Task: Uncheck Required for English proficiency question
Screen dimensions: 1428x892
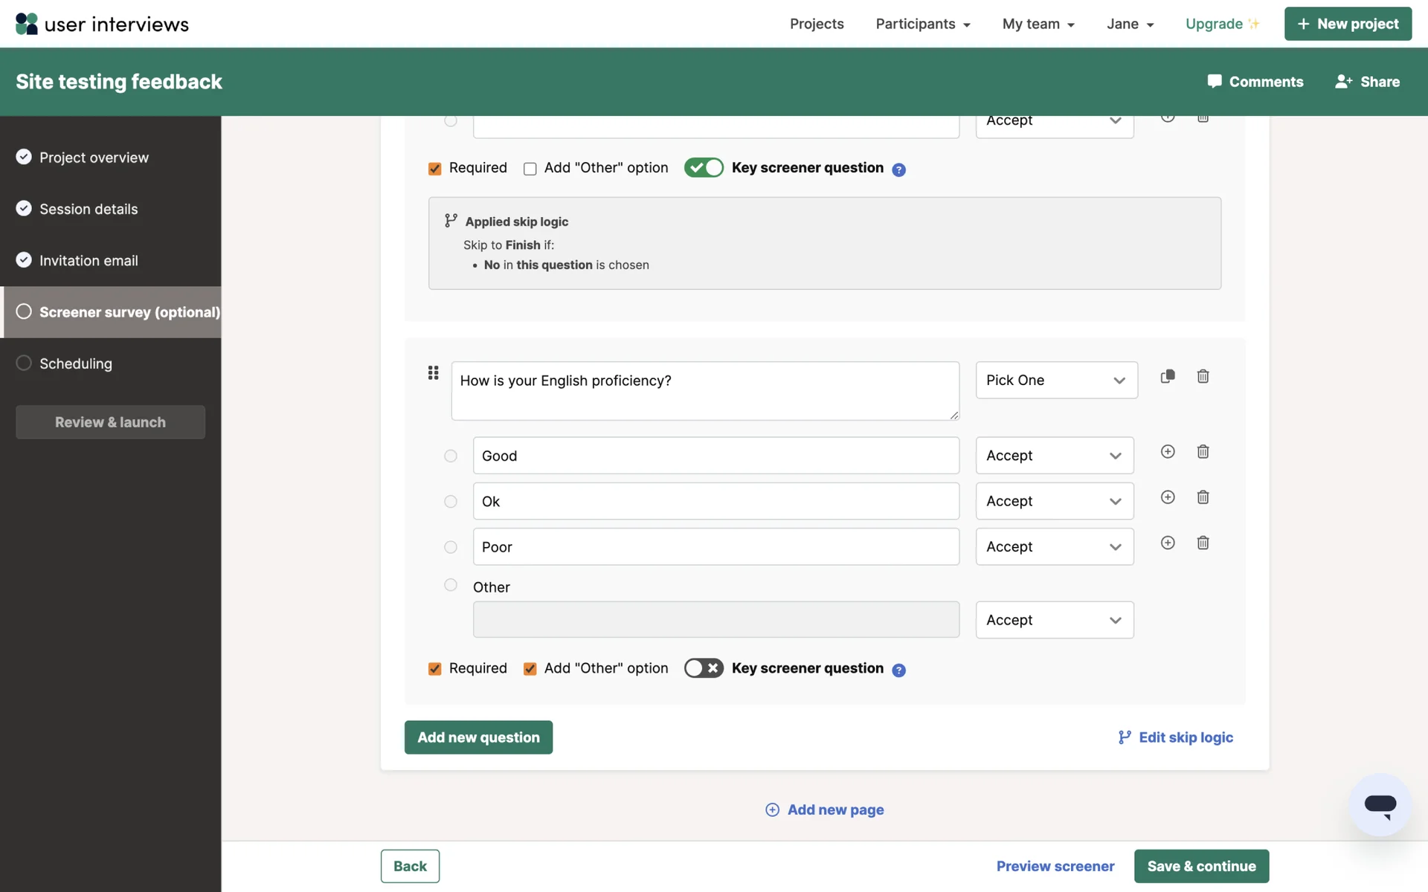Action: (x=435, y=669)
